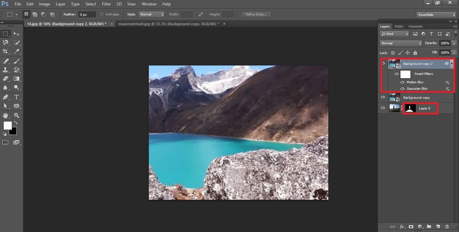This screenshot has width=459, height=232.
Task: Select the Eyedropper tool
Action: 17,51
